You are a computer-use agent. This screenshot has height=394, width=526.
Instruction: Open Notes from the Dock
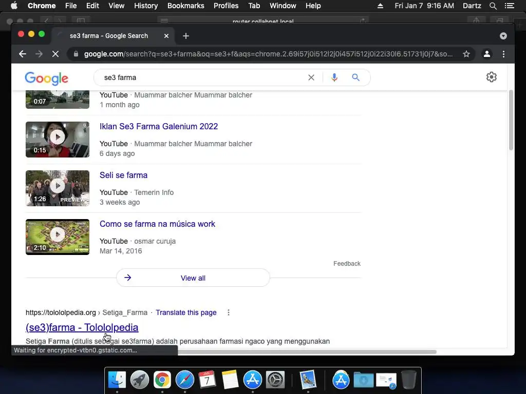tap(230, 380)
